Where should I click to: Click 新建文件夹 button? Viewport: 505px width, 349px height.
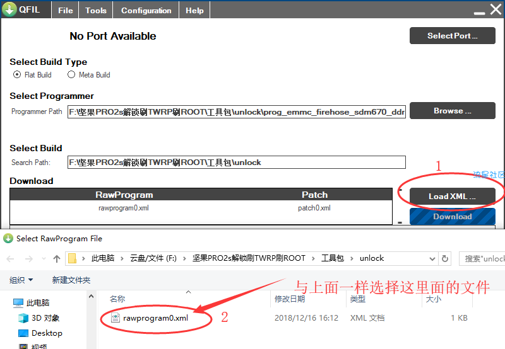(x=71, y=280)
